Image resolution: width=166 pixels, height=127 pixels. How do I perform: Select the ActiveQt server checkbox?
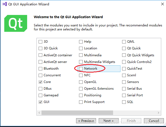pos(40,62)
